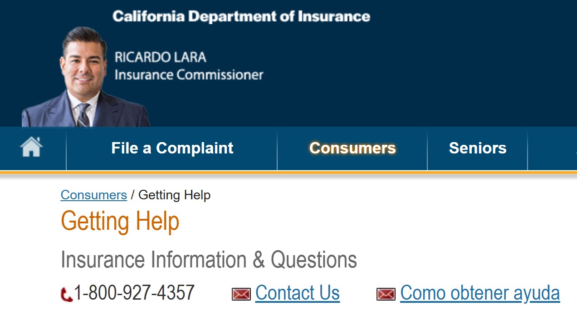Click the home icon in navigation bar
The image size is (577, 316).
coord(31,147)
